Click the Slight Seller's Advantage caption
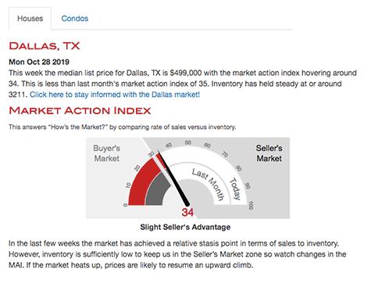Screen dimensions: 371x284 [185, 227]
